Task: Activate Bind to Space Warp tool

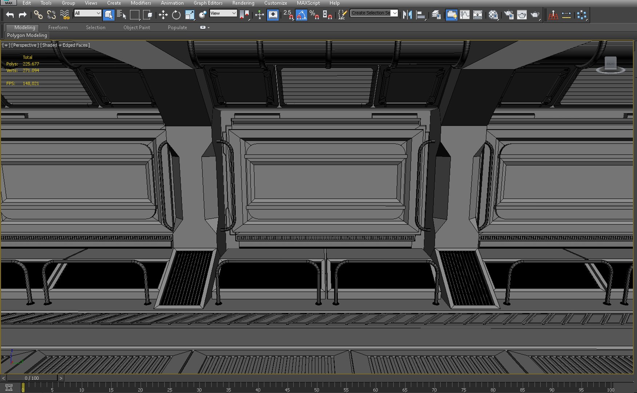Action: coord(64,15)
